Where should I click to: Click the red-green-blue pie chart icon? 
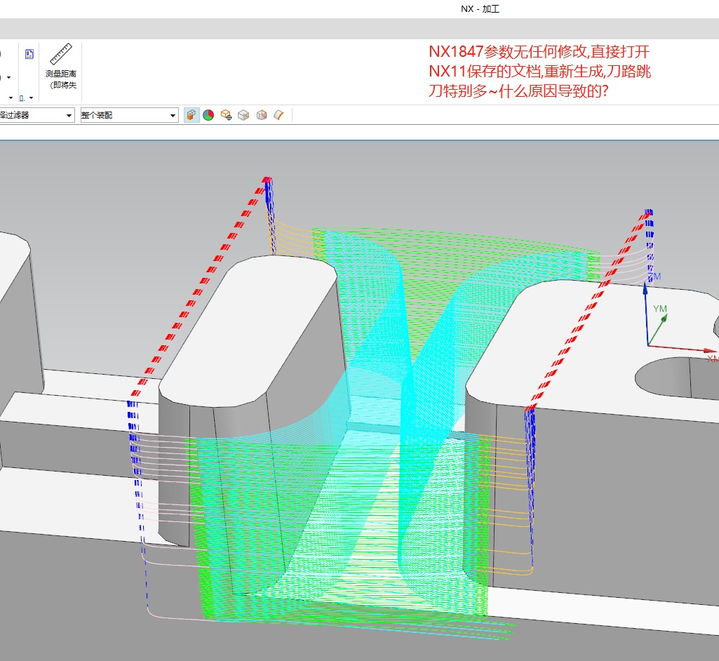coord(208,115)
